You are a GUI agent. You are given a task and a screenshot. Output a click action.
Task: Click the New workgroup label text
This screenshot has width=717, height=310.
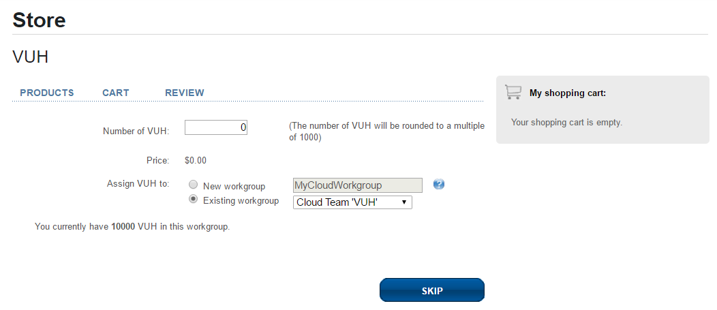pos(234,186)
